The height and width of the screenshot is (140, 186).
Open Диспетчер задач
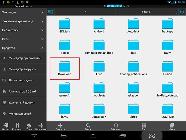pos(23,80)
